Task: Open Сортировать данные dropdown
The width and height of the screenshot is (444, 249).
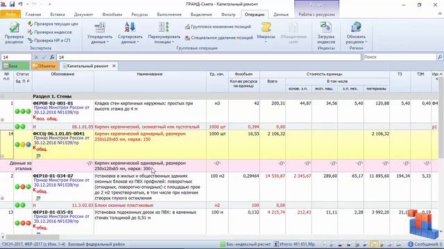Action: (x=130, y=33)
